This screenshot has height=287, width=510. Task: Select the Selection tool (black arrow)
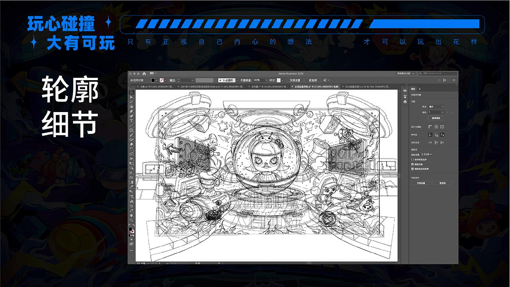pos(131,92)
